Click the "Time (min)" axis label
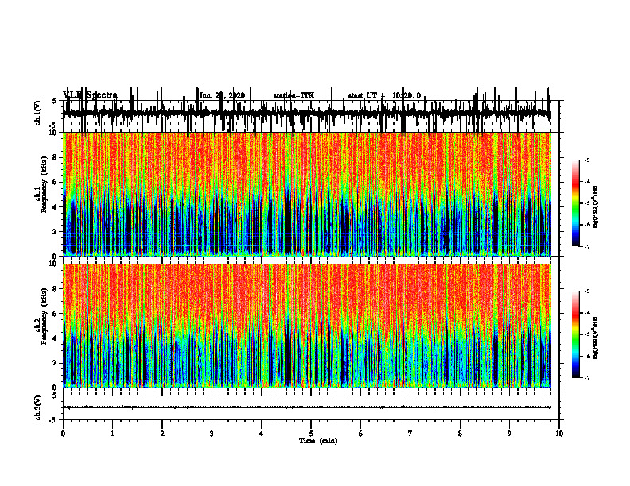Image resolution: width=630 pixels, height=486 pixels. click(x=318, y=441)
